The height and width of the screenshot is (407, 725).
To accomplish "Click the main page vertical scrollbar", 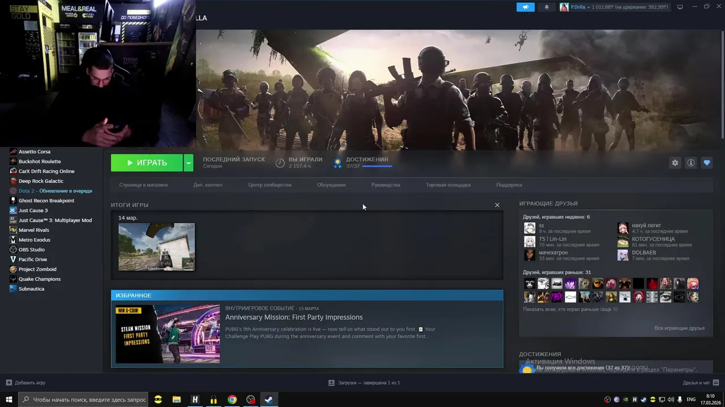I will coord(722,85).
